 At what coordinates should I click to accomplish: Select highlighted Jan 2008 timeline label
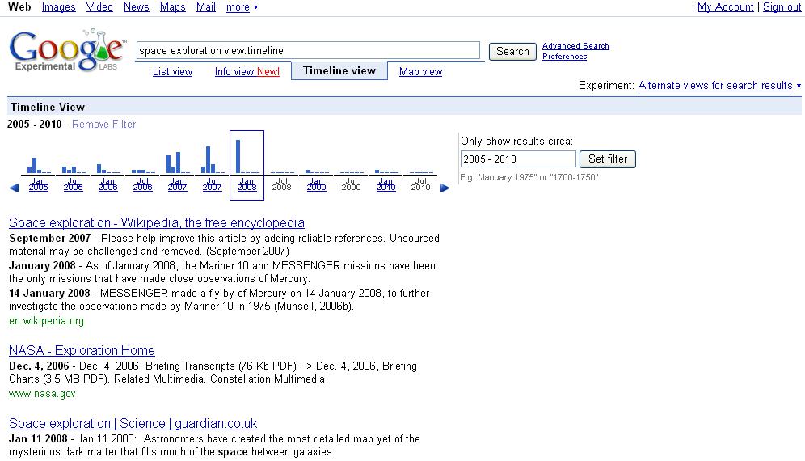pyautogui.click(x=247, y=184)
